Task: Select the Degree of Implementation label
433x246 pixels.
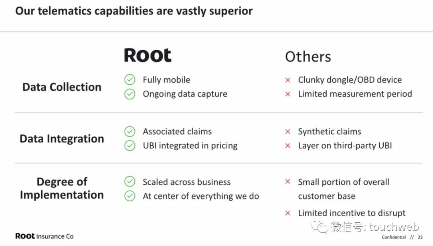Action: (62, 188)
